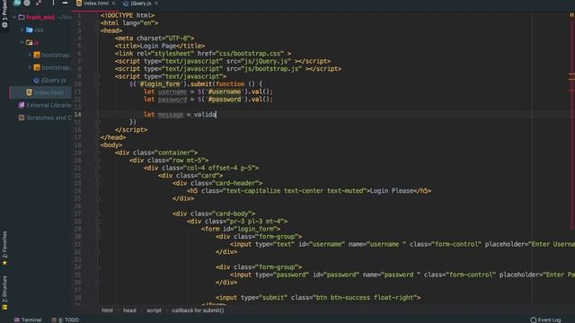Click line number 14 in the gutter
This screenshot has width=575, height=323.
tap(78, 114)
